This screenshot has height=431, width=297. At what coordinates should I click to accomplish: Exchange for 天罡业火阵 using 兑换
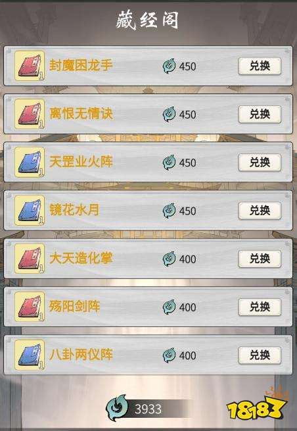coord(260,162)
